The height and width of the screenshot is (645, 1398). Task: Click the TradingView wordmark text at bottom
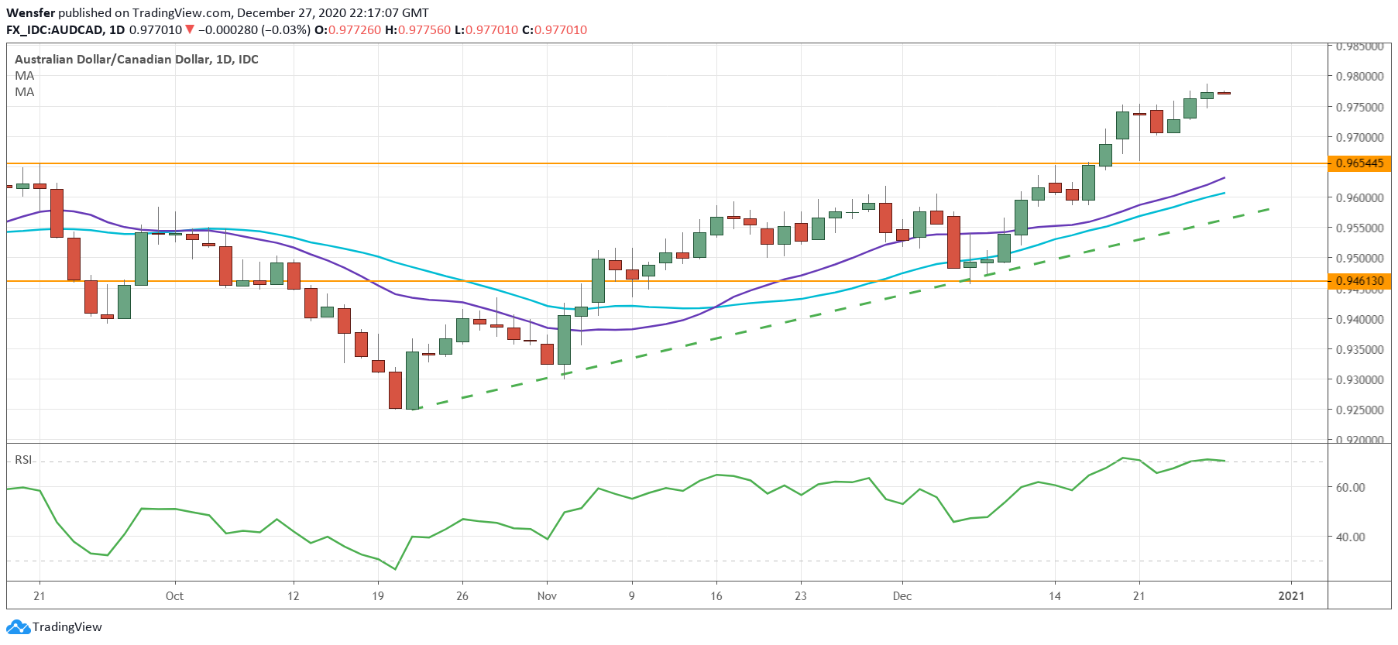pyautogui.click(x=67, y=627)
